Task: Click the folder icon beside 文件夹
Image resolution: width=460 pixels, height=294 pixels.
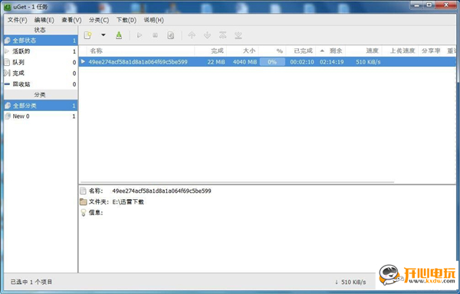Action: point(84,202)
